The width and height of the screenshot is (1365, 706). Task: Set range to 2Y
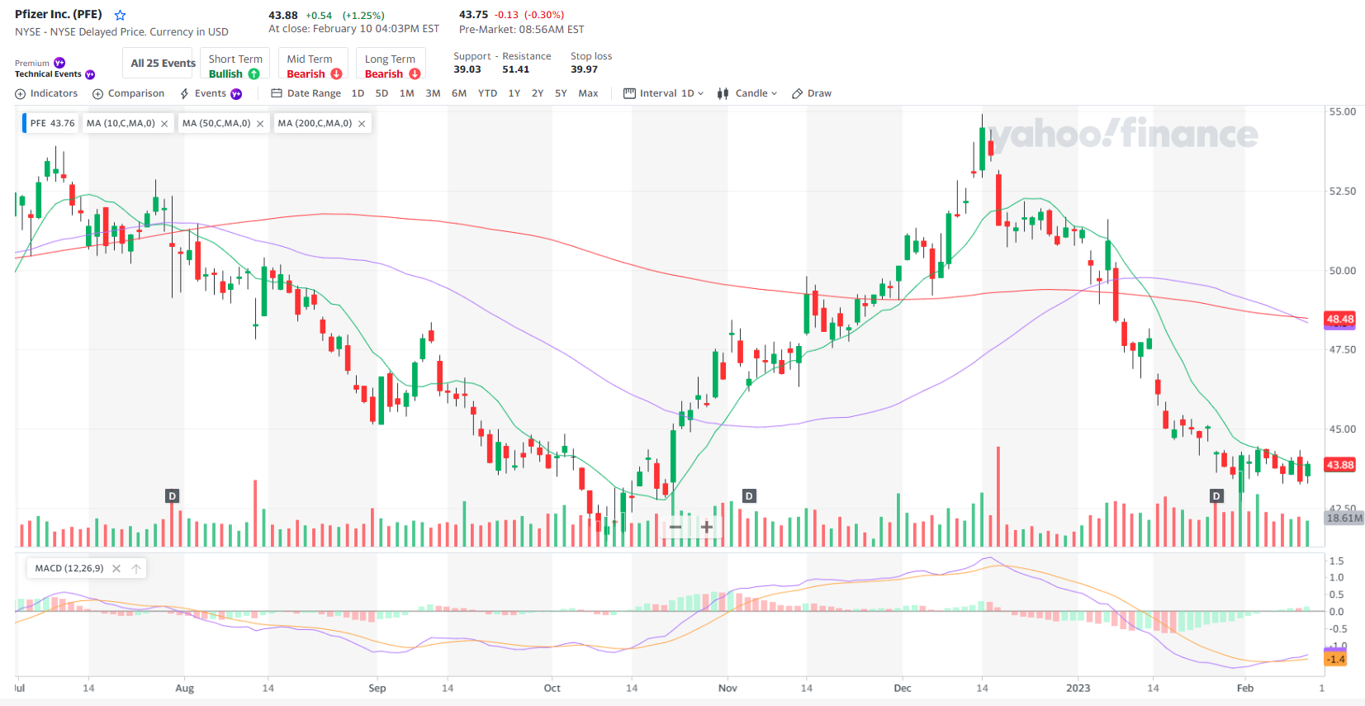538,93
